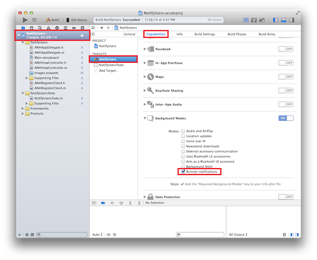Viewport: 317px width, 260px height.
Task: Expand the Passbook section
Action: [145, 49]
